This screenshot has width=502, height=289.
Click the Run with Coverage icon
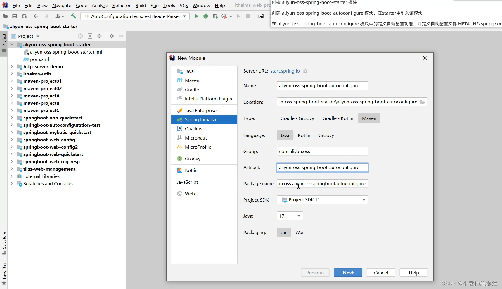coord(215,16)
